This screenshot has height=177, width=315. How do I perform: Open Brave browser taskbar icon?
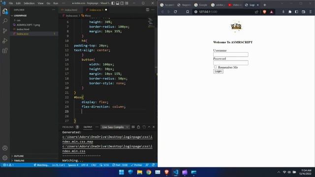(x=166, y=172)
